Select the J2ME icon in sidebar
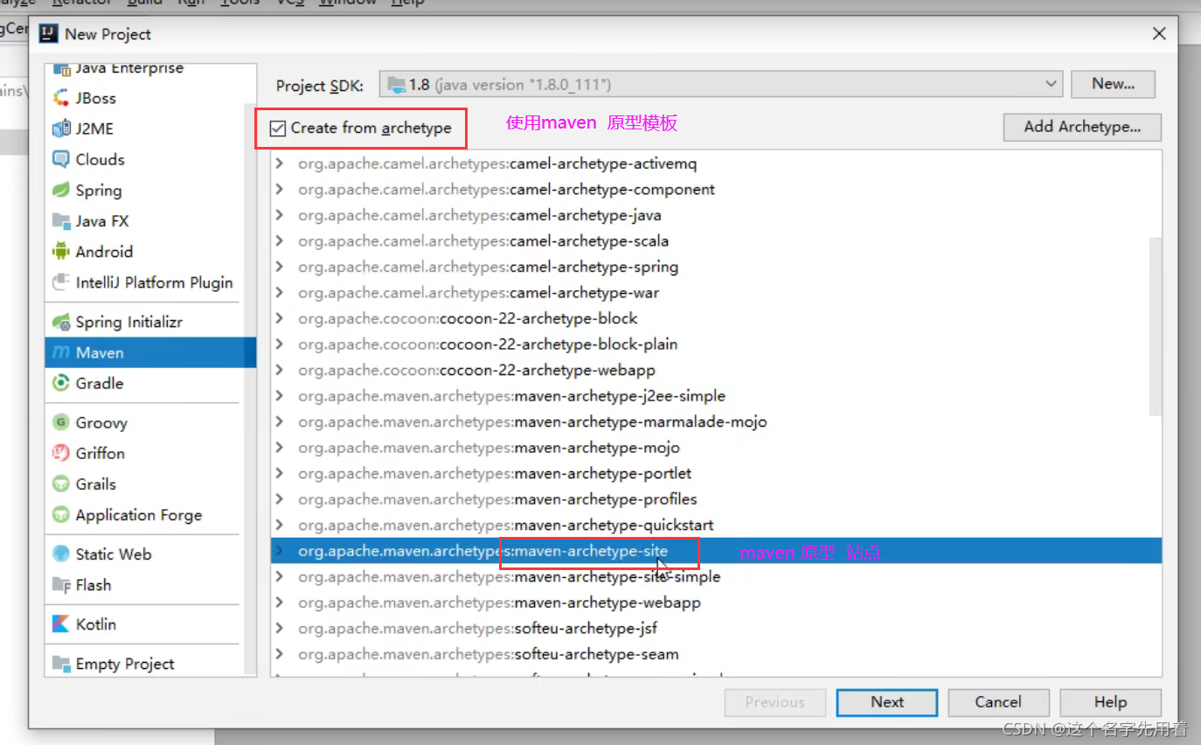Screen dimensions: 1201x745 click(x=60, y=129)
